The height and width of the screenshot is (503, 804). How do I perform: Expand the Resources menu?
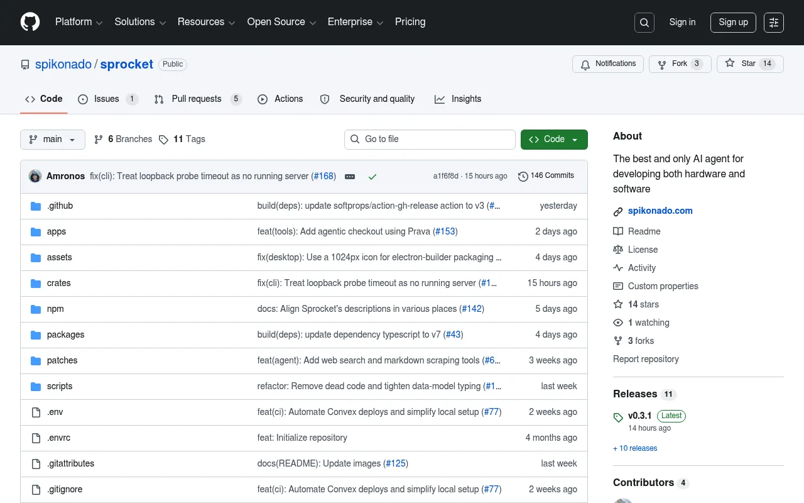(206, 22)
